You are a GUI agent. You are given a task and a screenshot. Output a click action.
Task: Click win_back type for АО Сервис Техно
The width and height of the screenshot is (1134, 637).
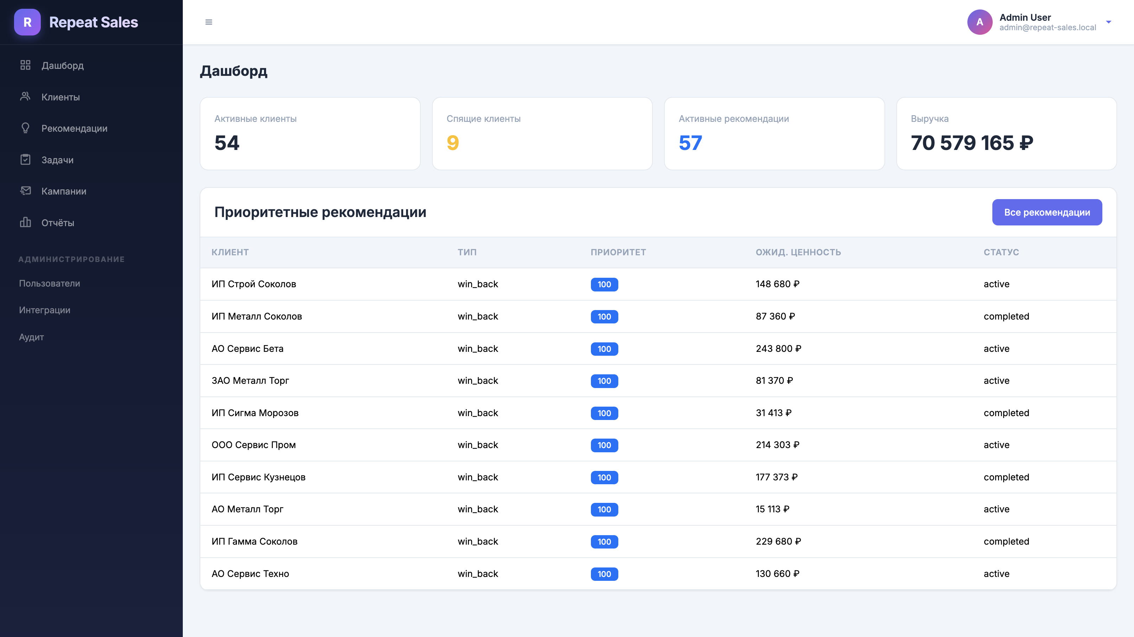coord(478,574)
